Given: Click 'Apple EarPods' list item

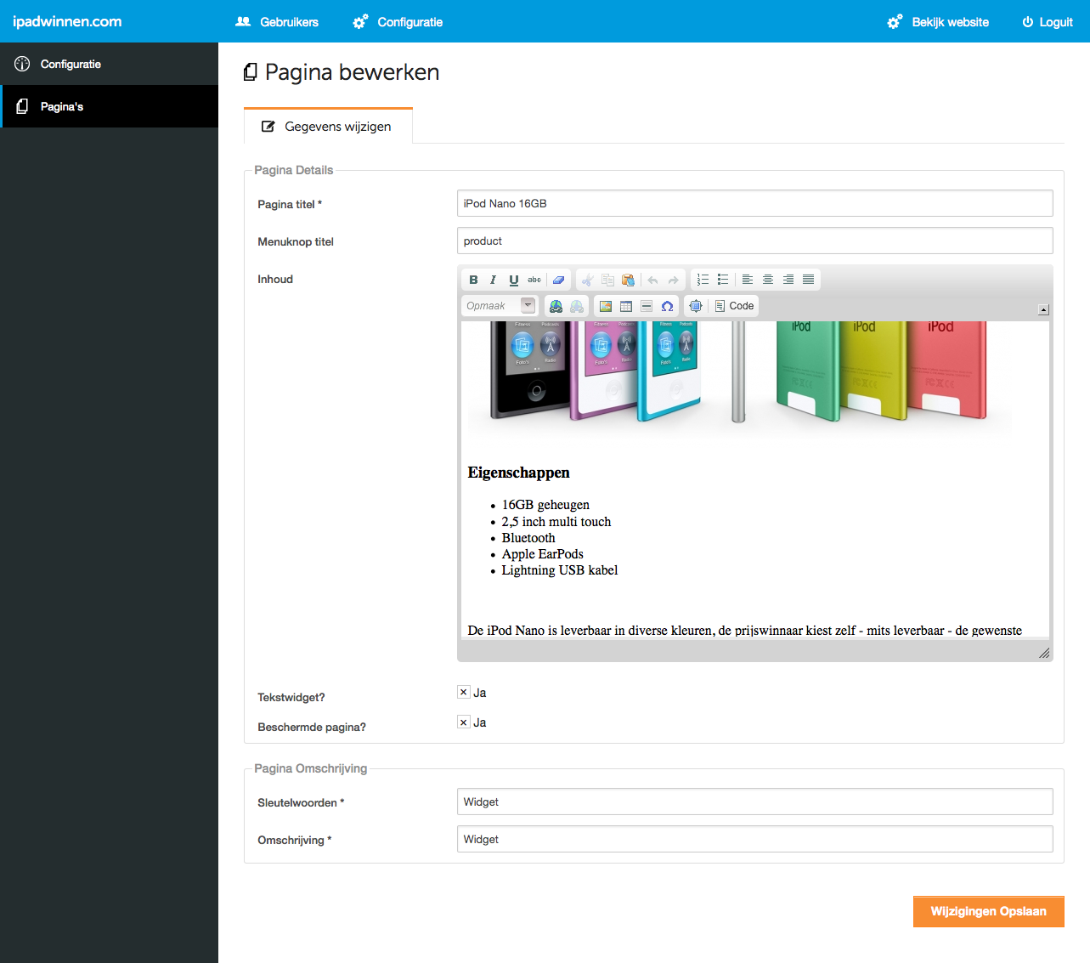Looking at the screenshot, I should coord(543,554).
